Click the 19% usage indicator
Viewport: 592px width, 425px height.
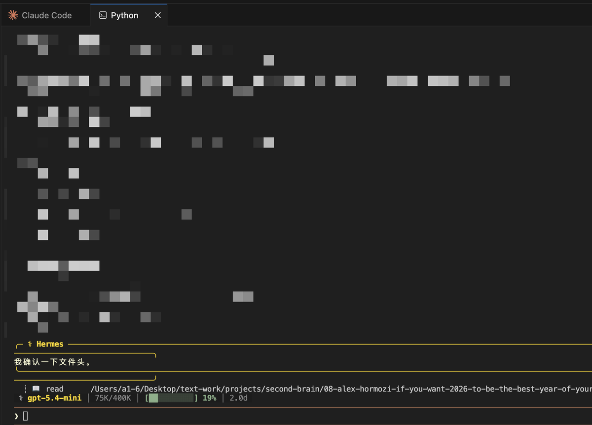[209, 398]
